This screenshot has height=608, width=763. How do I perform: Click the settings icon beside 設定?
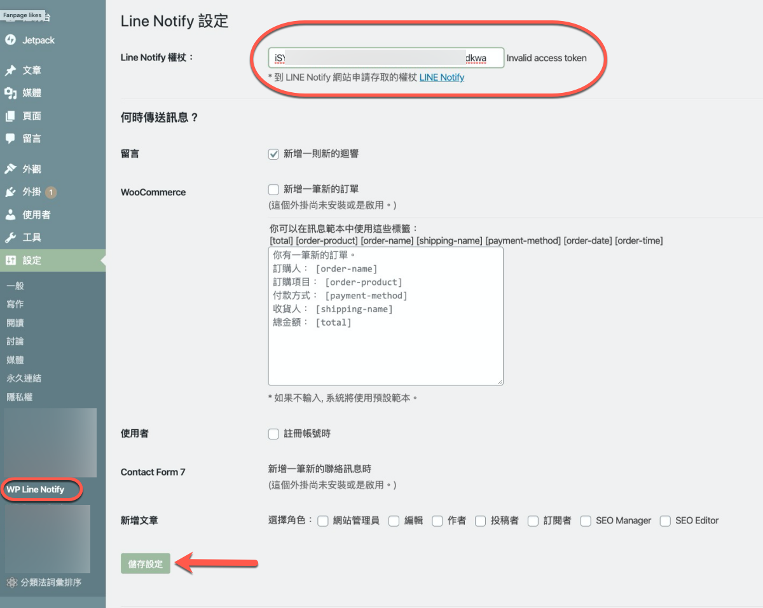click(x=10, y=260)
